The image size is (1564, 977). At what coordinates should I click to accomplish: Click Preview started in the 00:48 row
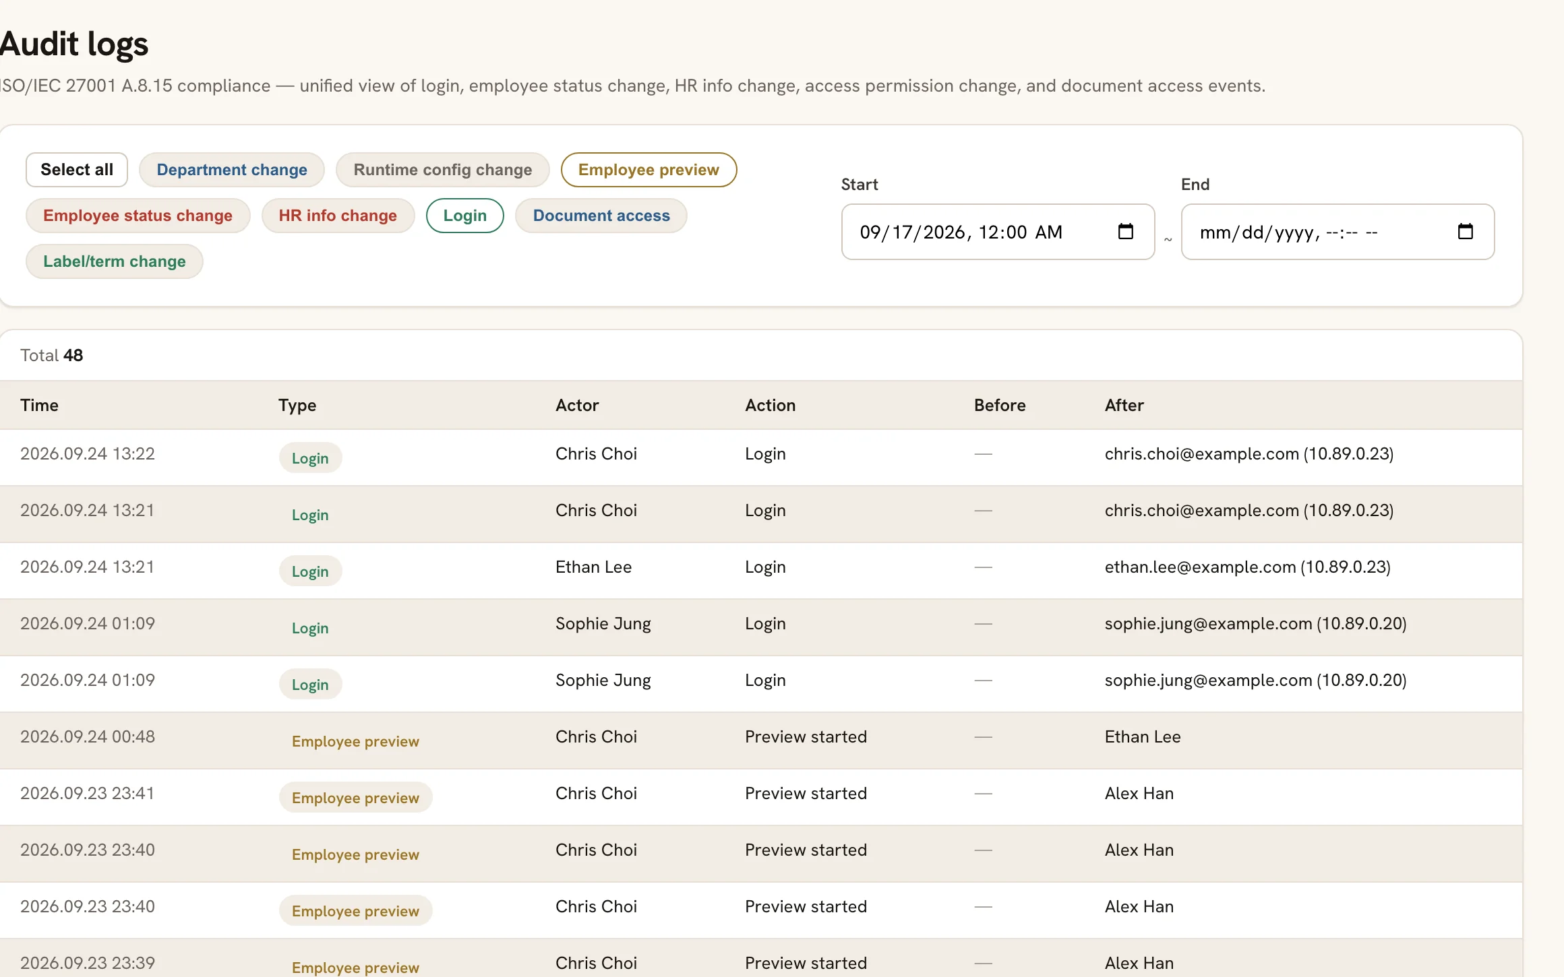[806, 736]
